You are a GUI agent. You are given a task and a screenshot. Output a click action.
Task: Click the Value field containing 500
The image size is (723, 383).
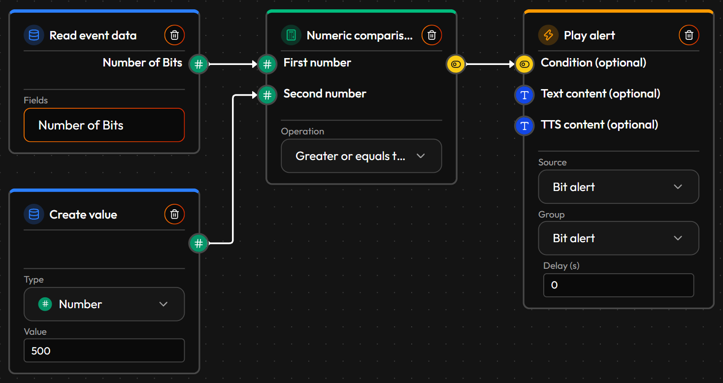104,351
